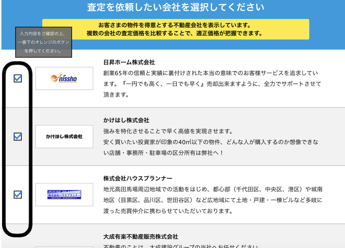Click the 創業65年の信頼 description text
345x248 pixels.
coord(212,84)
